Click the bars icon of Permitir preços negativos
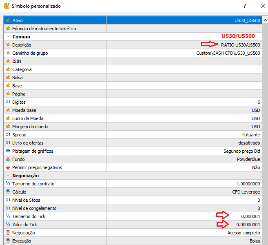This screenshot has height=245, width=268. coord(8,167)
